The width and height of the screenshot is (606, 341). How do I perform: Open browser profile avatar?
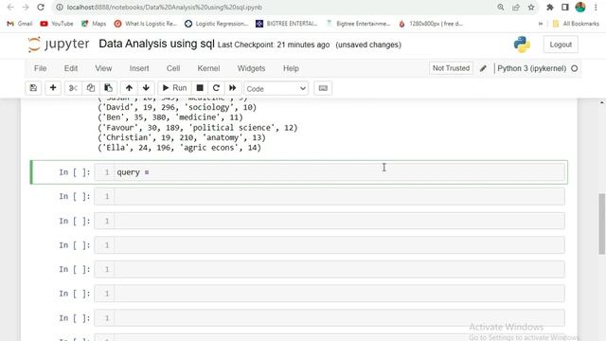580,7
